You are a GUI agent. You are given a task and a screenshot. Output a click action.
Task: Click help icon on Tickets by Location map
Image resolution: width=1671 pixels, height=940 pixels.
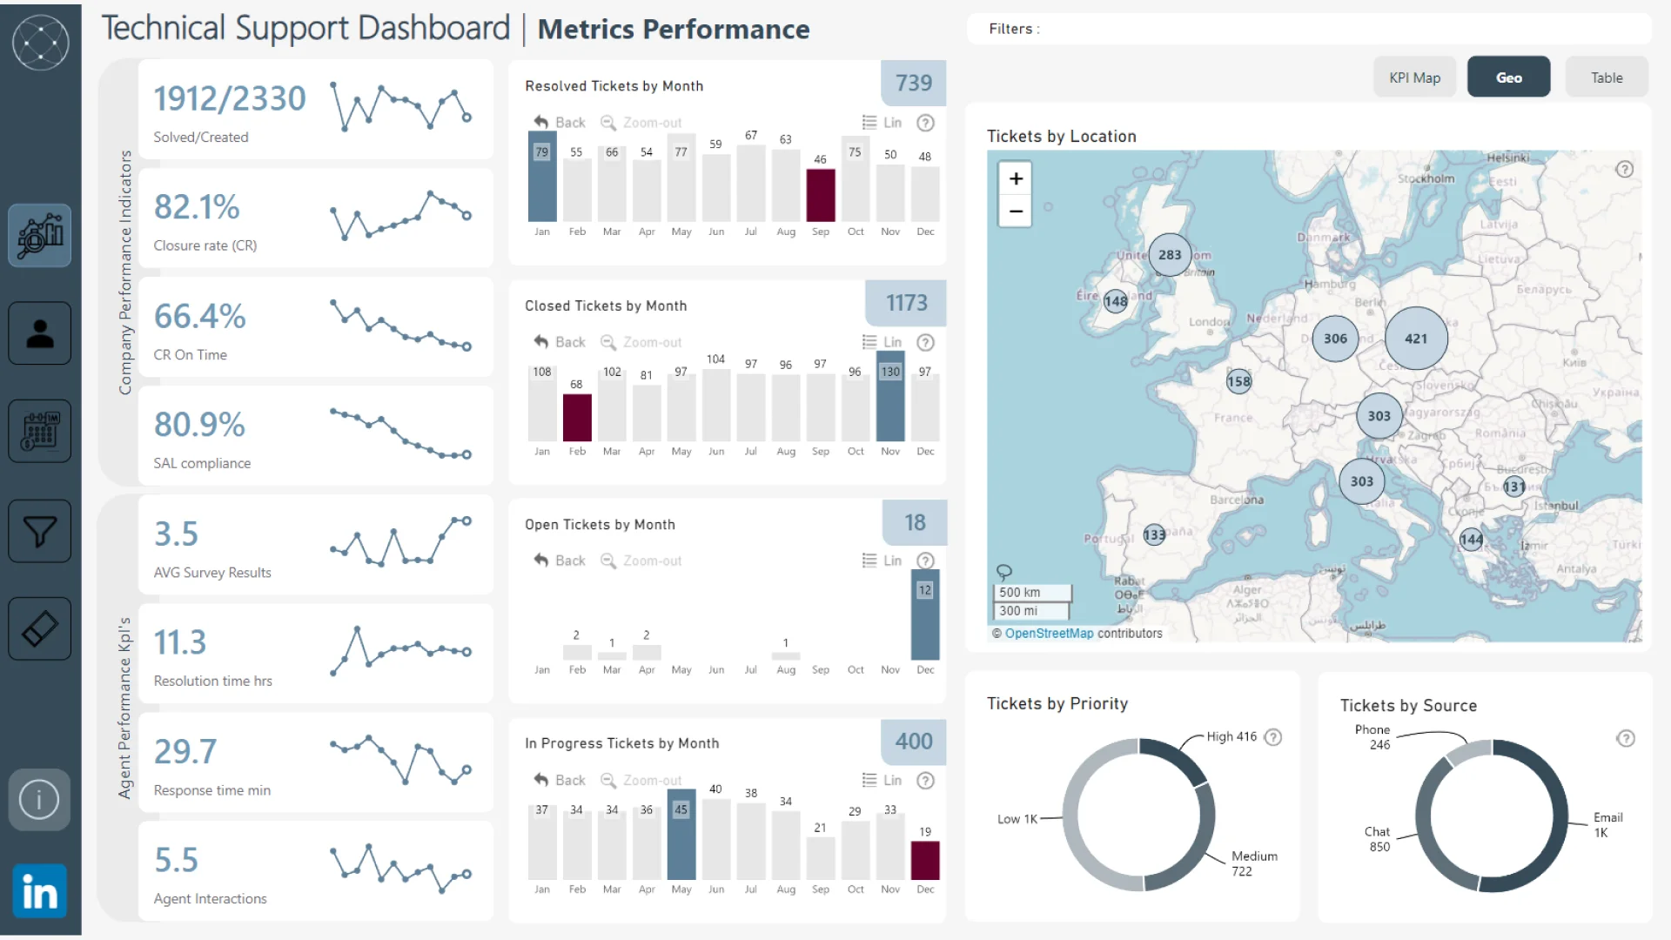[x=1625, y=169]
